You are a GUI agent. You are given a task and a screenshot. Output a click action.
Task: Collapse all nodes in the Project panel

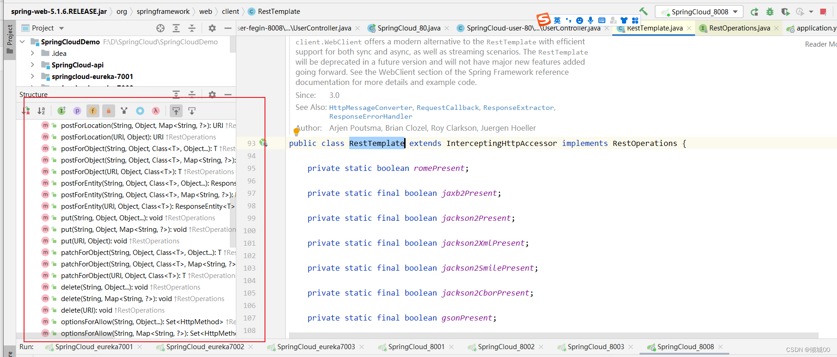pos(192,28)
